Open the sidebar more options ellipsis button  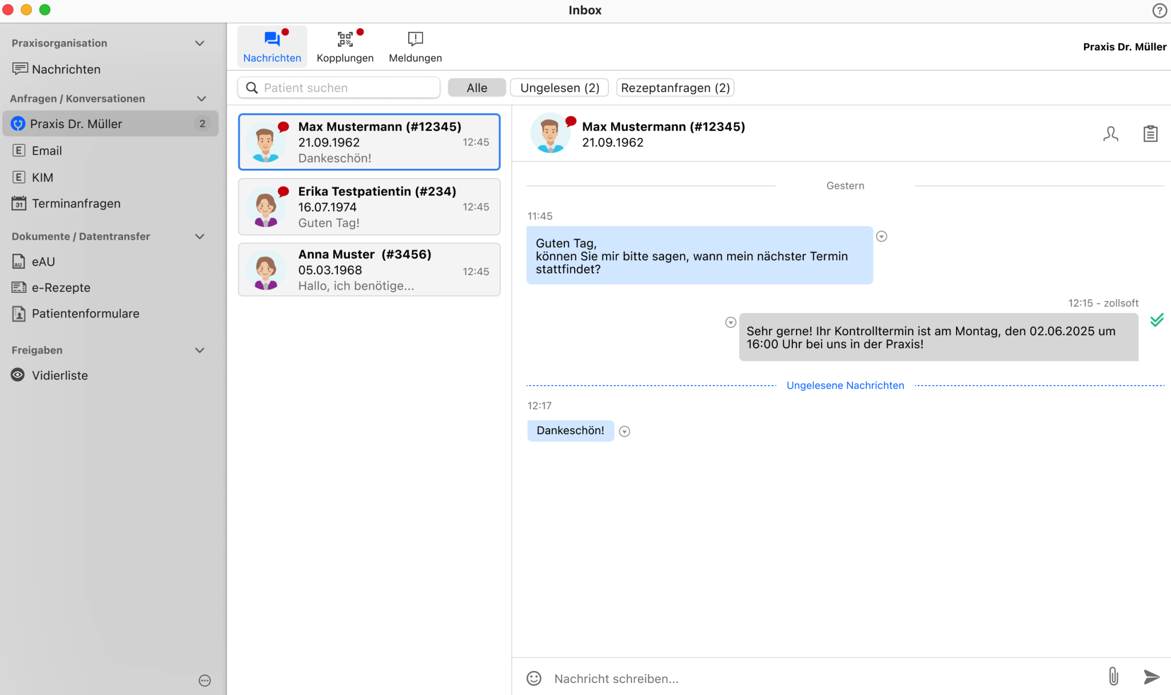point(205,681)
